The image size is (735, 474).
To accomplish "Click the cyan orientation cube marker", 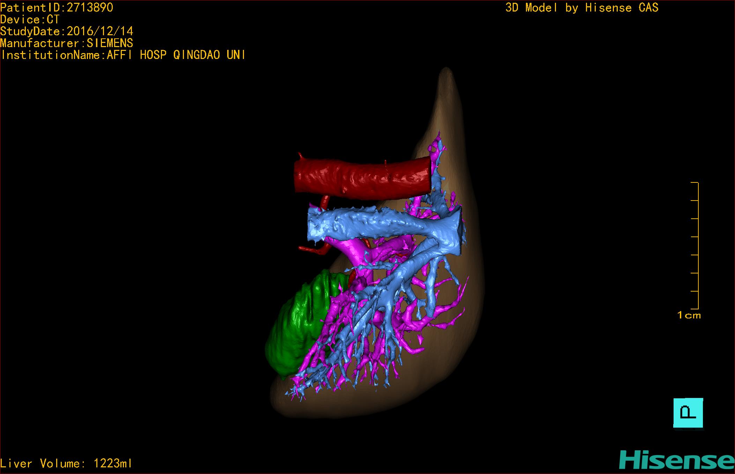I will [688, 413].
